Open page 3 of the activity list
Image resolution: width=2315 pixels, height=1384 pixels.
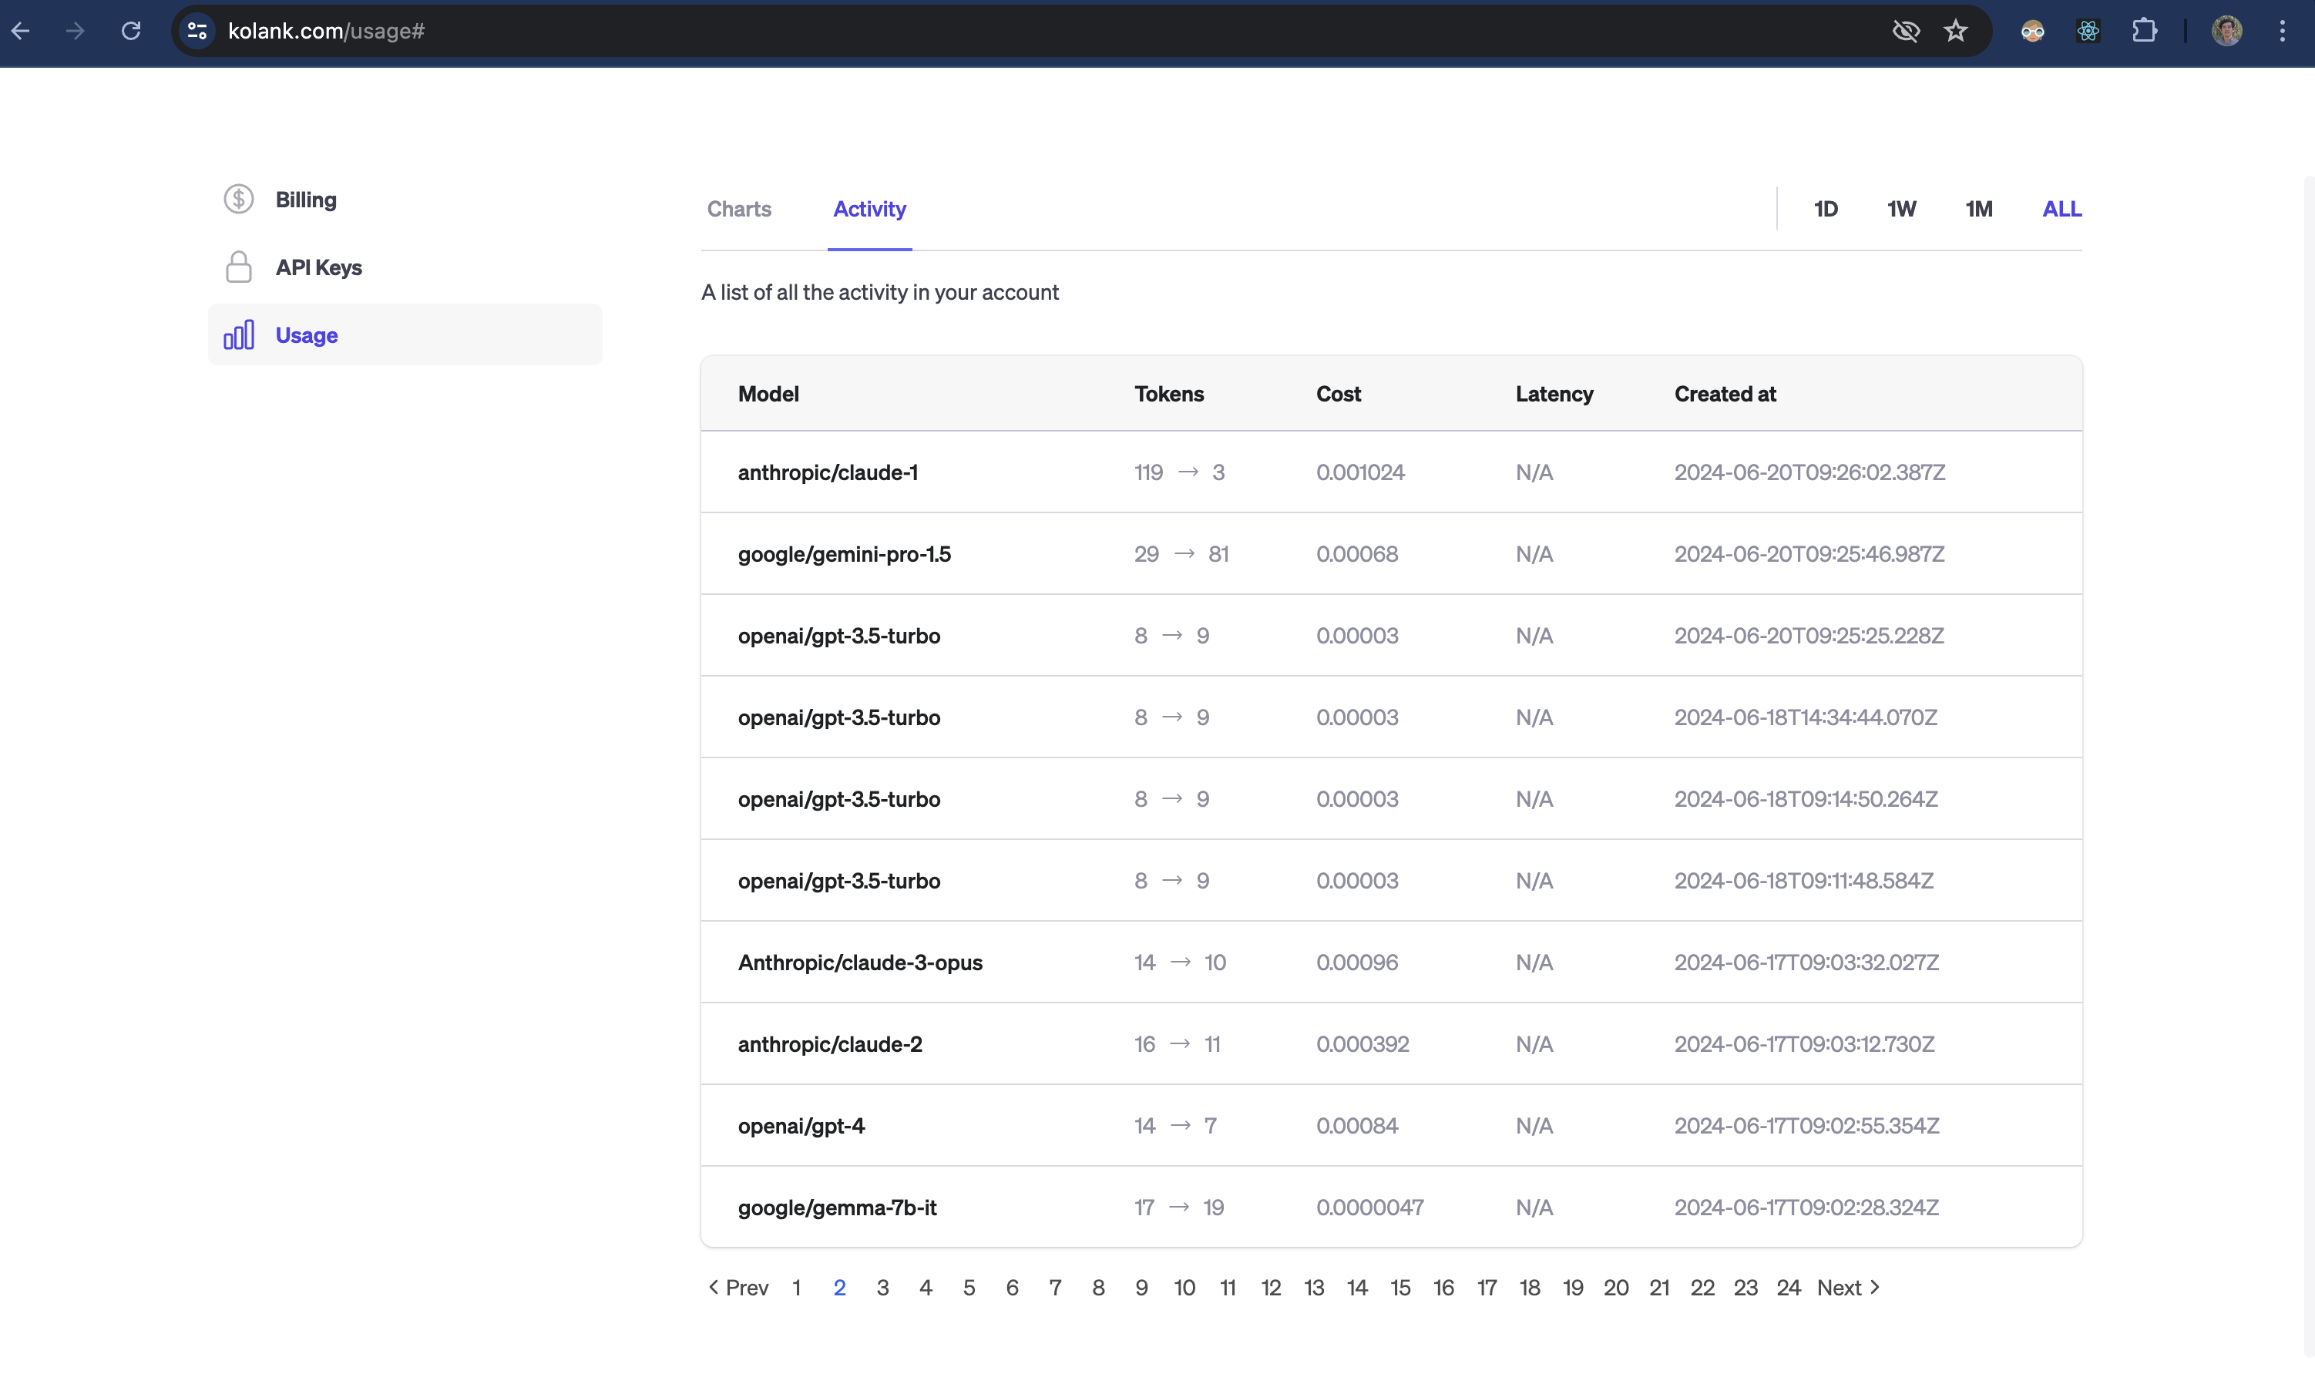tap(882, 1287)
